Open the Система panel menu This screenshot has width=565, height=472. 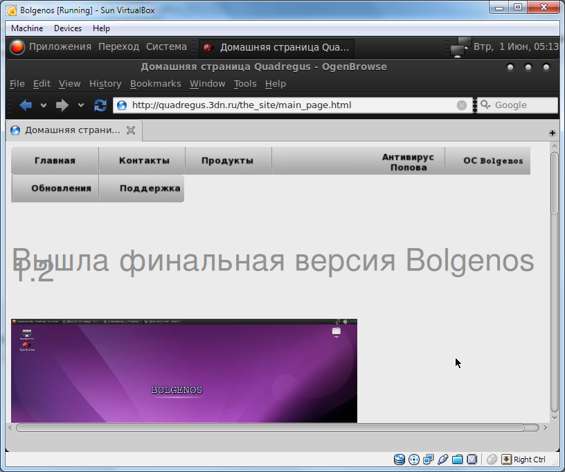166,47
